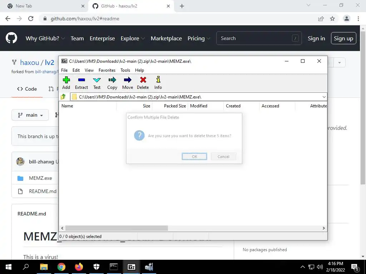Open the Chrome profile icon
This screenshot has height=274, width=366.
coord(347,19)
